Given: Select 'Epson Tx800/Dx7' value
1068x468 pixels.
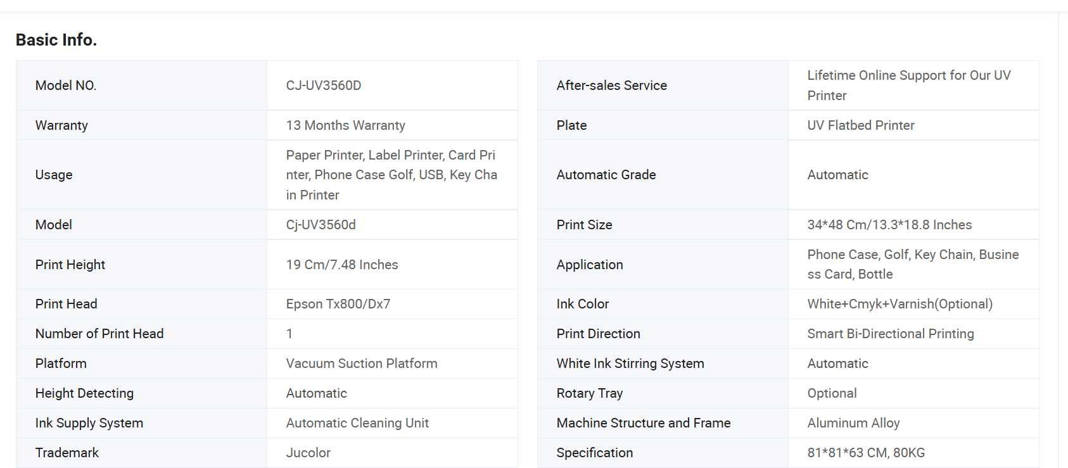Looking at the screenshot, I should tap(338, 304).
